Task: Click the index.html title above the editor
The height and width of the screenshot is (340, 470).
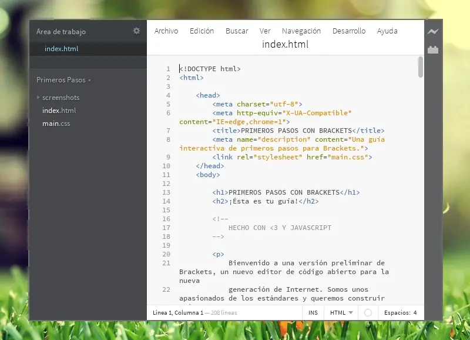Action: 285,45
